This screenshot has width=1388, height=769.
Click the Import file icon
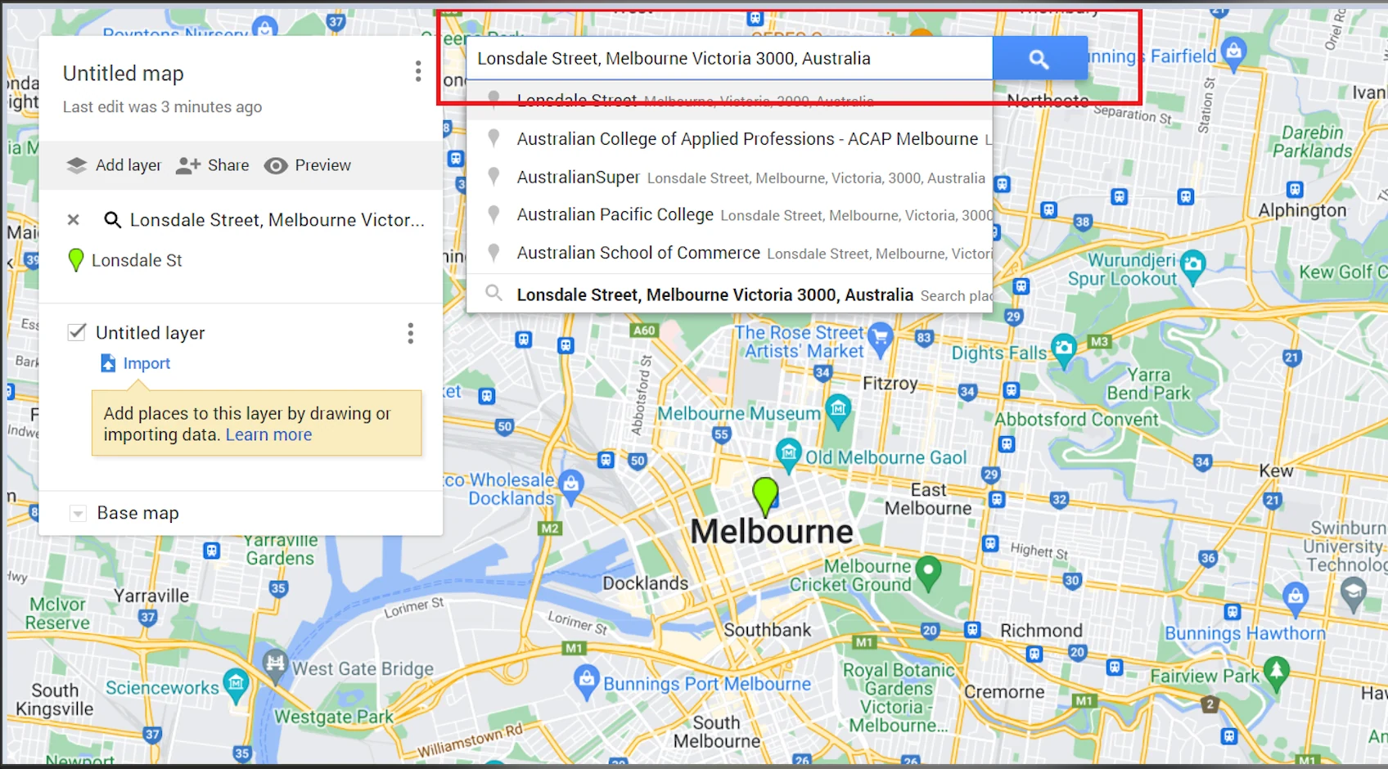click(108, 363)
